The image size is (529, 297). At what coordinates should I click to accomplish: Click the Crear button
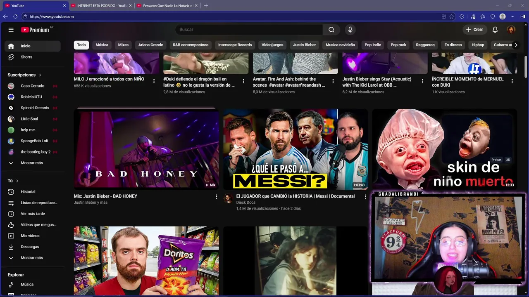click(x=474, y=30)
